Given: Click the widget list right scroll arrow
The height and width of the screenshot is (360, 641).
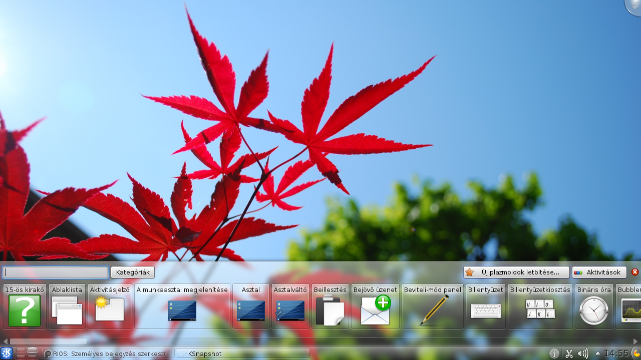Looking at the screenshot, I should [636, 341].
